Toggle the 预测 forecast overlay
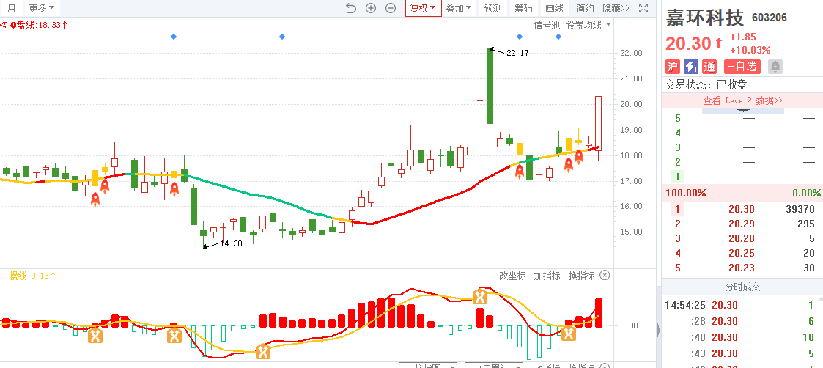This screenshot has width=823, height=368. pos(492,8)
